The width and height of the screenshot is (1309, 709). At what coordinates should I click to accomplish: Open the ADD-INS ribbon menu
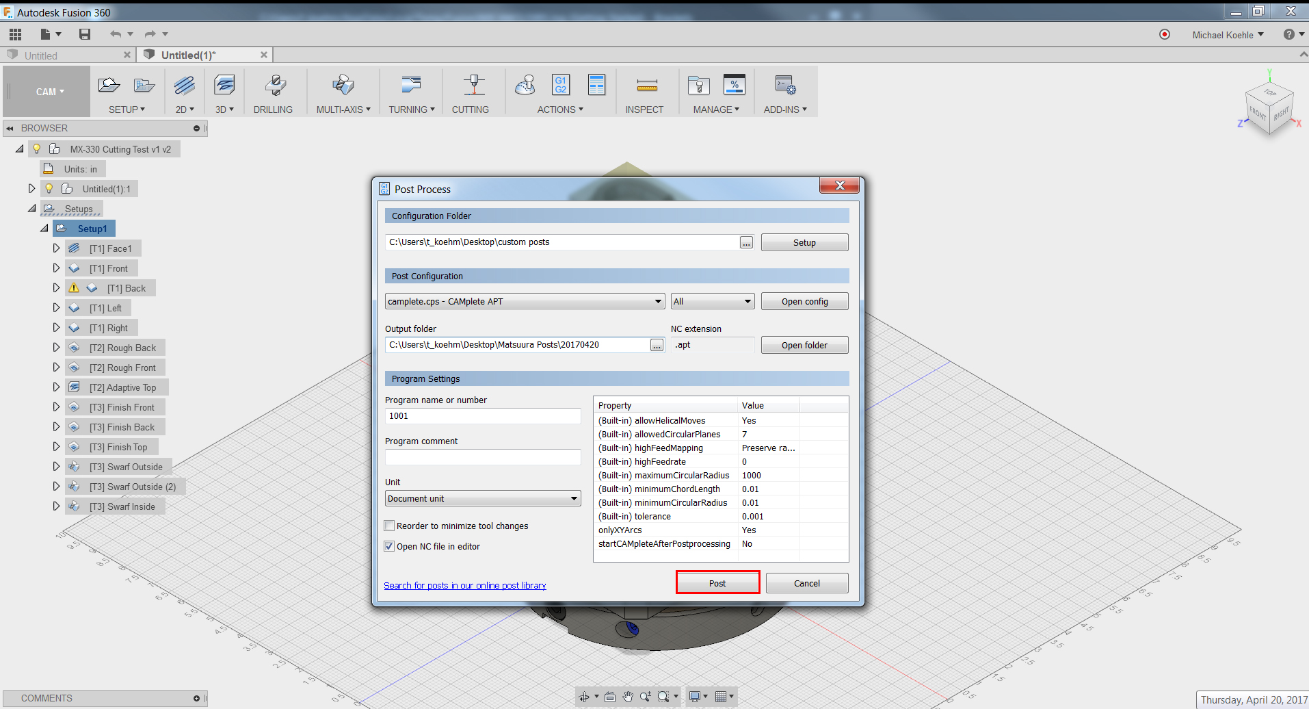[785, 109]
